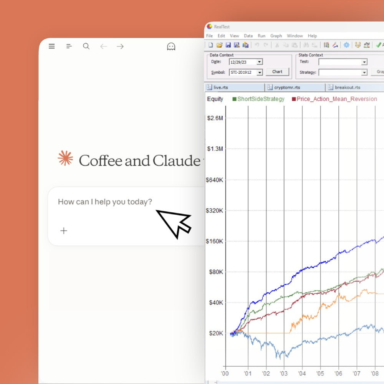Screen dimensions: 384x384
Task: Open the Help menu in RealTest
Action: tap(312, 36)
